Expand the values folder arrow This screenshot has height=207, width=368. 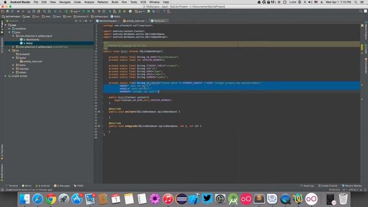[x=13, y=72]
